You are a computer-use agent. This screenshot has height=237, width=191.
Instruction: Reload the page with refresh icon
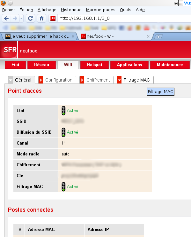click(x=30, y=19)
